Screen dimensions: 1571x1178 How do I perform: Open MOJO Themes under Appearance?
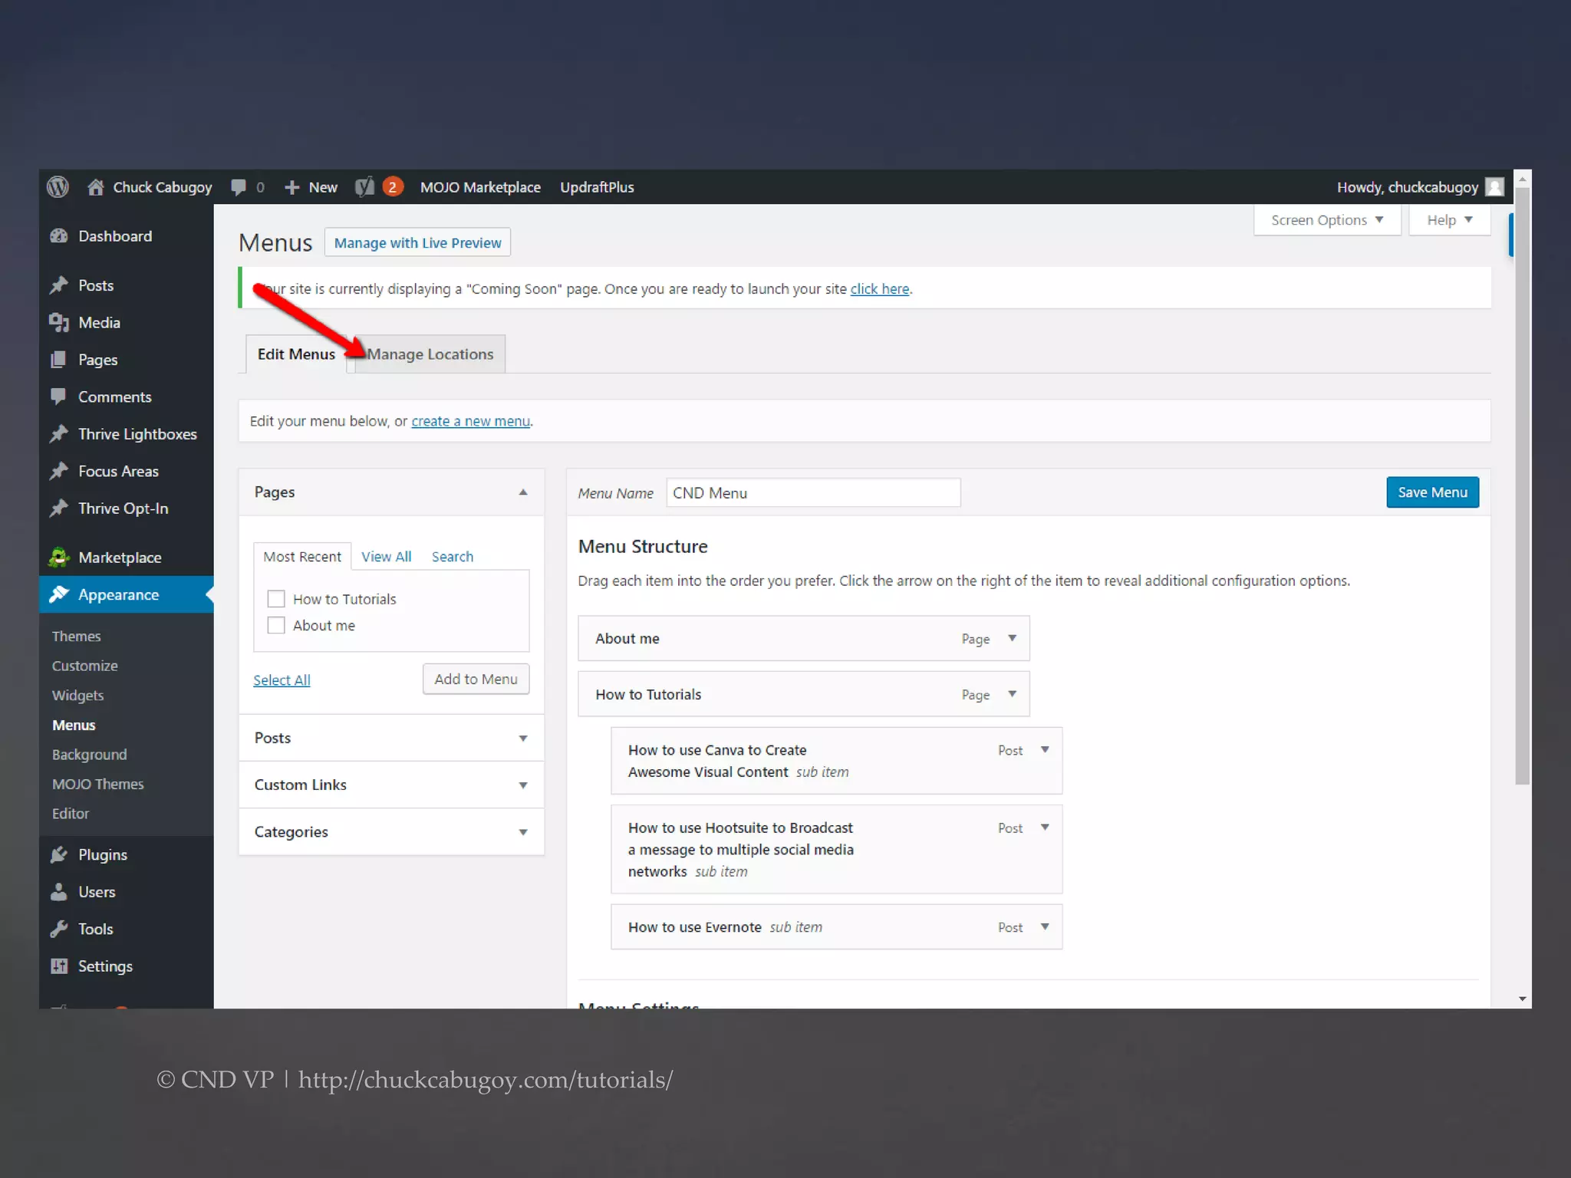(x=97, y=784)
